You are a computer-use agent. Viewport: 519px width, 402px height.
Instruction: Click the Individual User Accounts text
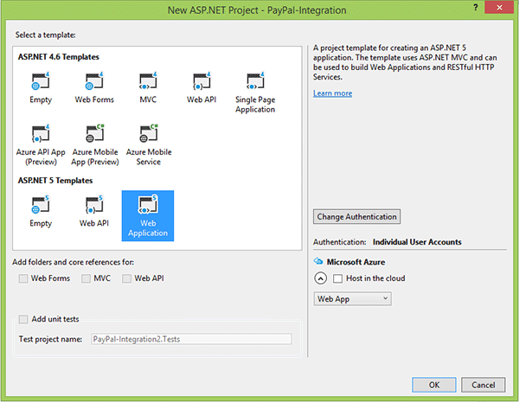[x=417, y=242]
